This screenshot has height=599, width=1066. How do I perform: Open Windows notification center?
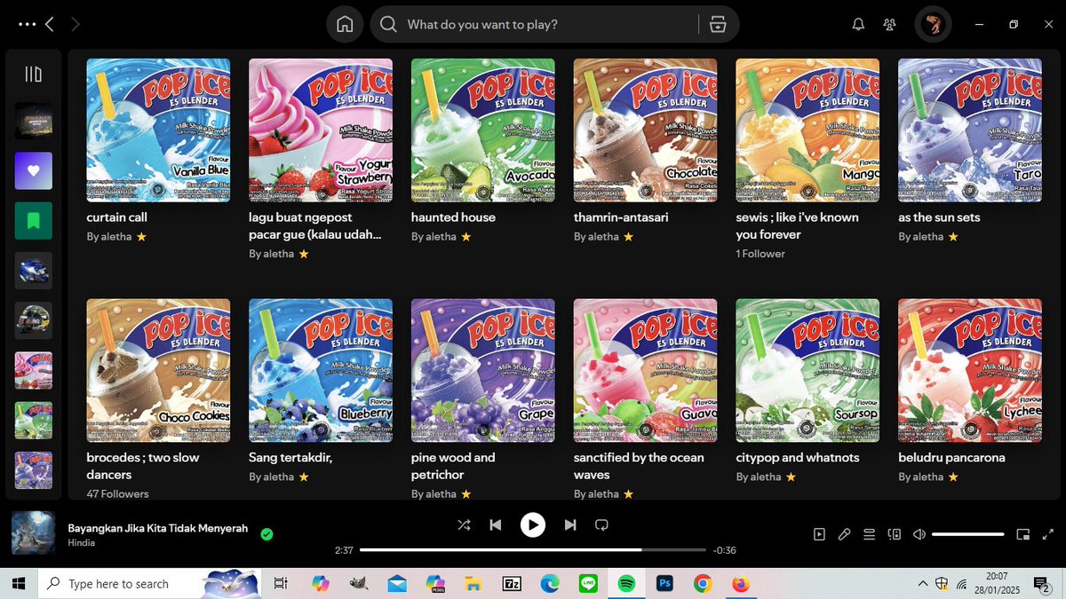(1041, 584)
